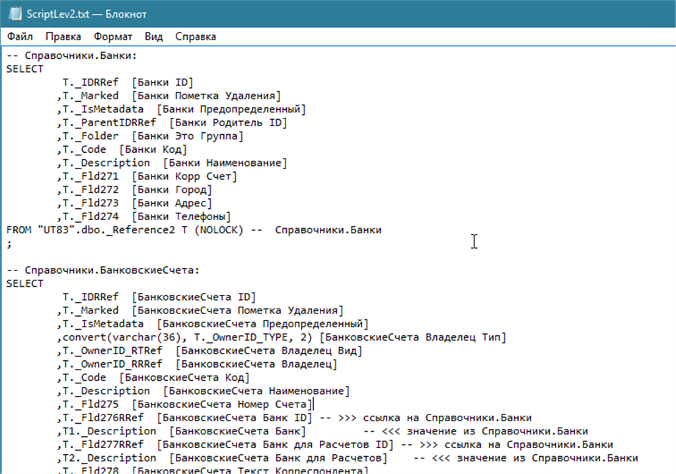Click the line with [Банки ID]

pos(128,83)
